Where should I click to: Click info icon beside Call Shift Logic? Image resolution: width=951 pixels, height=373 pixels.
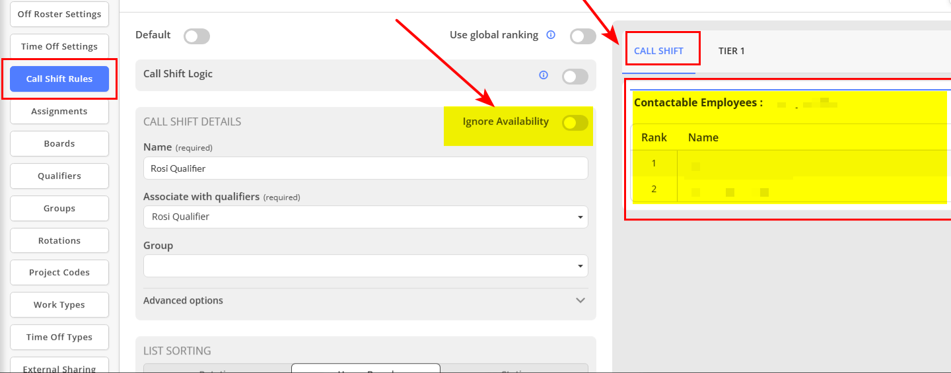(544, 75)
